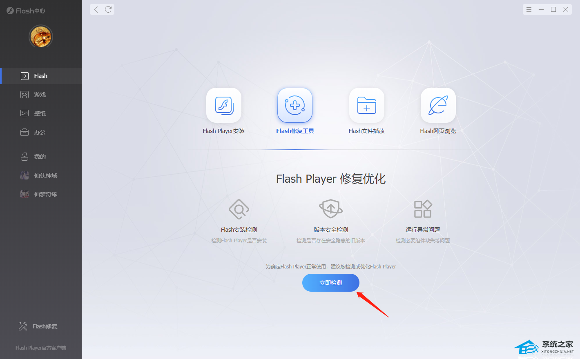Click the 运行异常问题 grid icon

point(423,209)
